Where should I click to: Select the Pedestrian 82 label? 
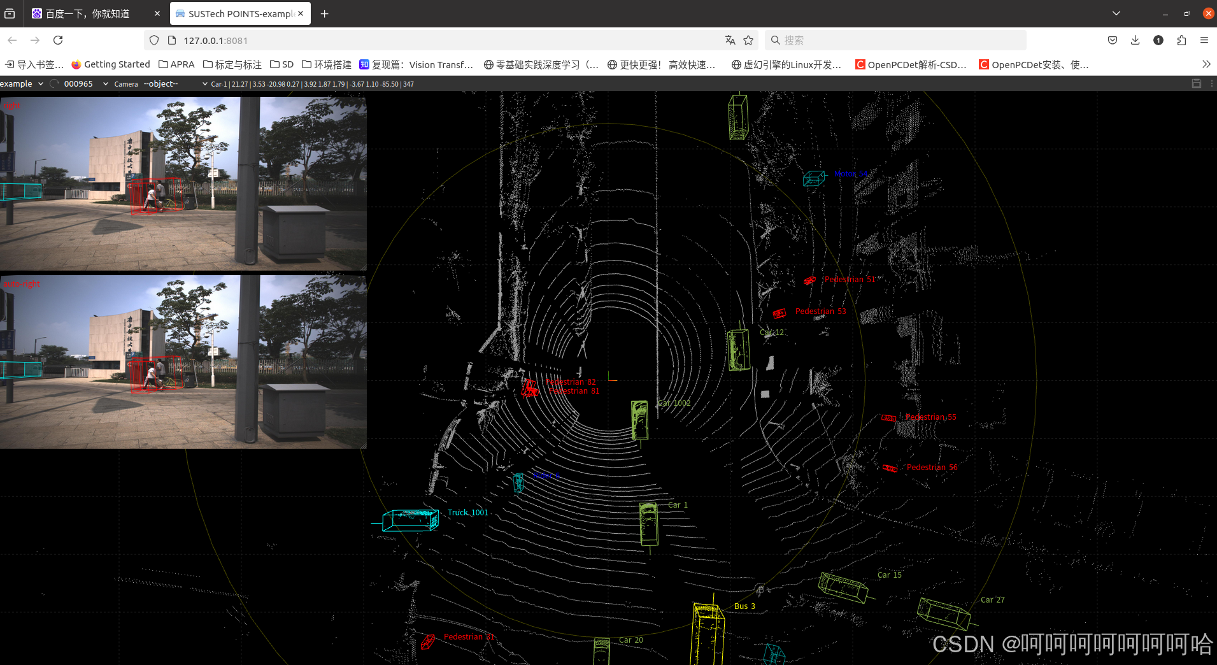[571, 382]
